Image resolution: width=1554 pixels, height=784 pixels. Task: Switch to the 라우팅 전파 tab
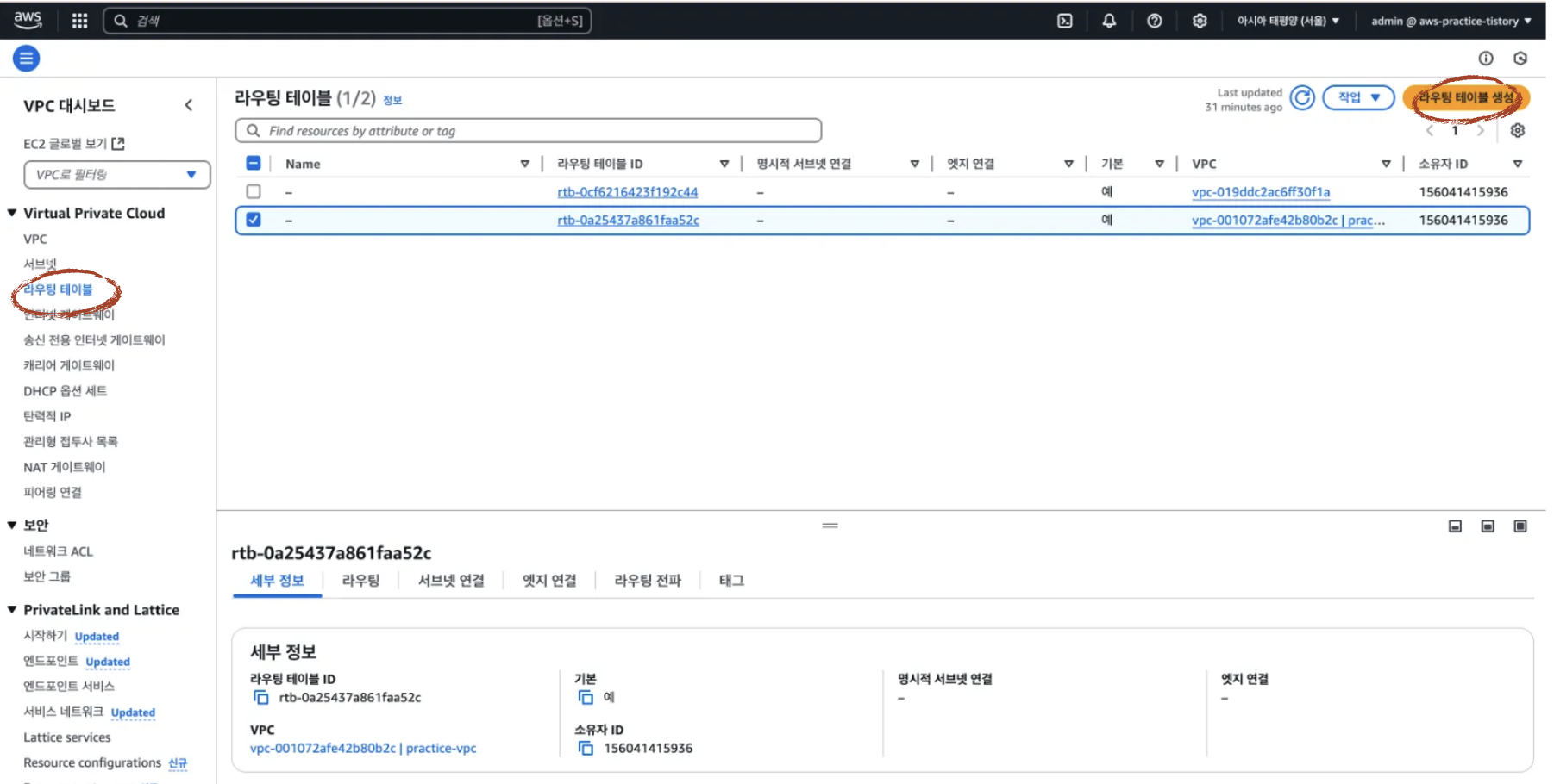point(648,581)
